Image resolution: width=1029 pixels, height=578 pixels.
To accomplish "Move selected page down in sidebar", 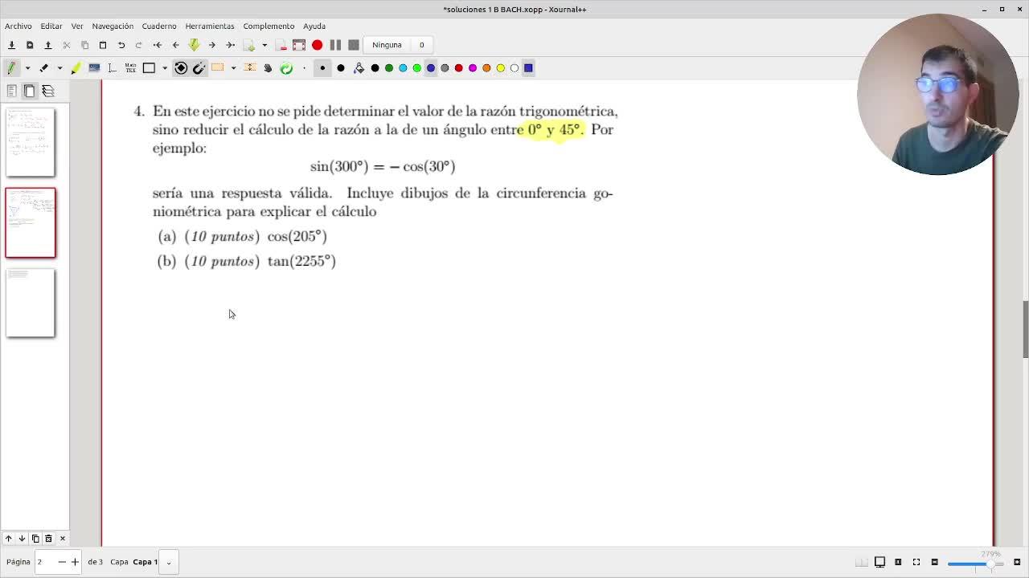I will coord(22,539).
